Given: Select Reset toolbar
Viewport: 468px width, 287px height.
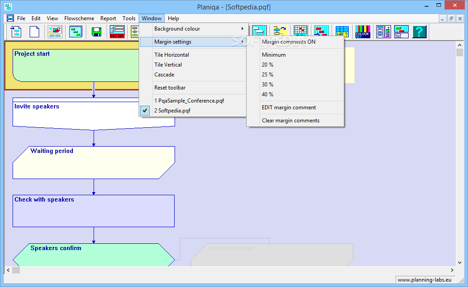Looking at the screenshot, I should click(193, 88).
